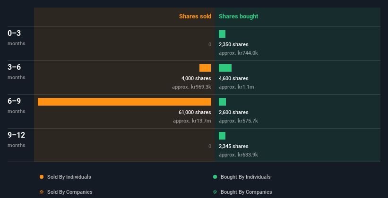The image size is (388, 198).
Task: Click the green 2,345 shares bought bar
Action: (222, 136)
